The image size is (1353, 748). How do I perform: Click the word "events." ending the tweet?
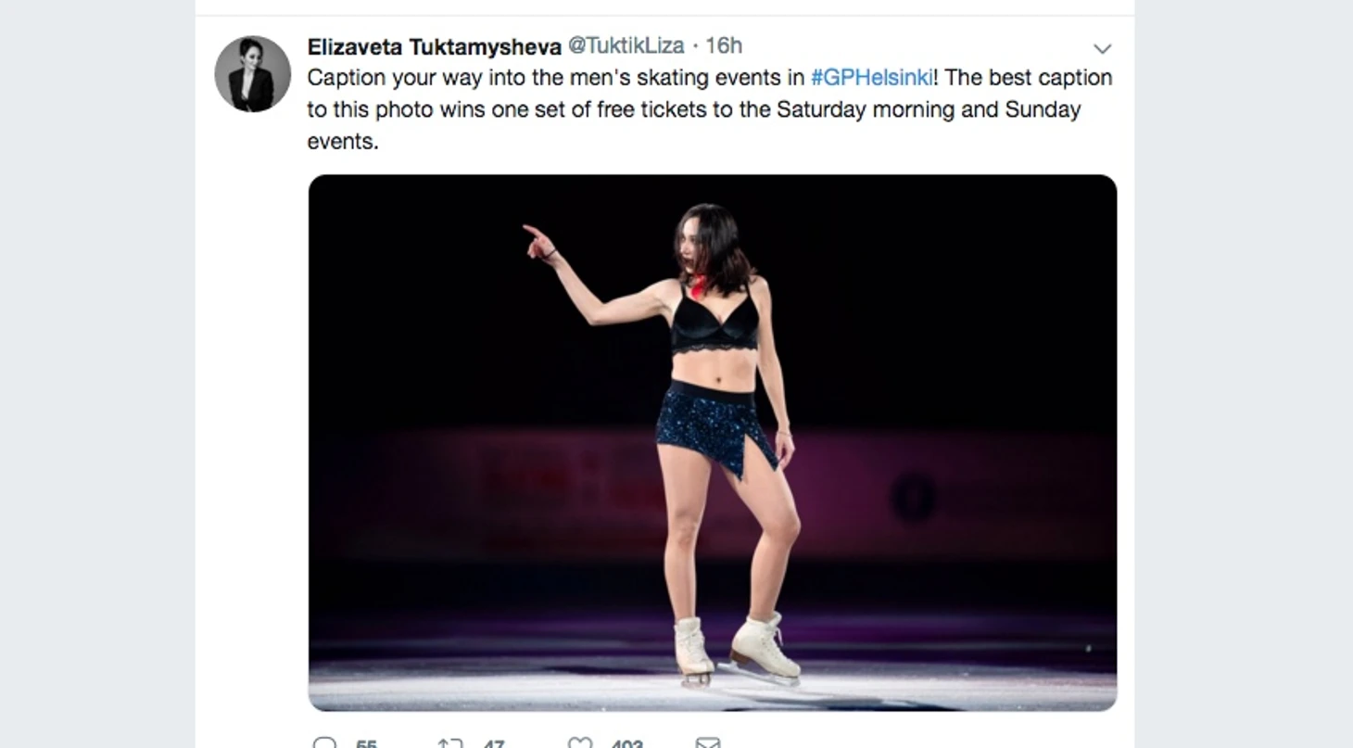(x=343, y=142)
